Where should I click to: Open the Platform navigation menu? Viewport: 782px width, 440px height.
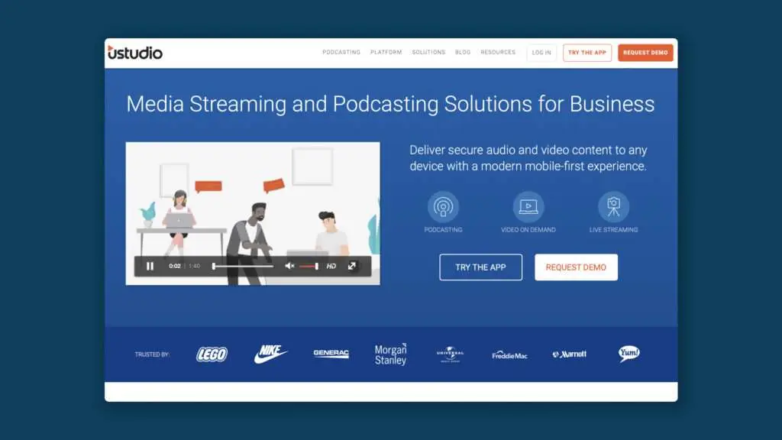click(386, 53)
